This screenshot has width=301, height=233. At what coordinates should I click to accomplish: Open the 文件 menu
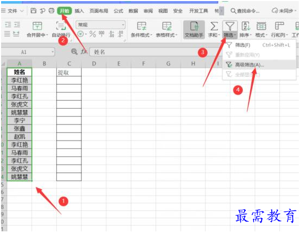click(x=12, y=11)
